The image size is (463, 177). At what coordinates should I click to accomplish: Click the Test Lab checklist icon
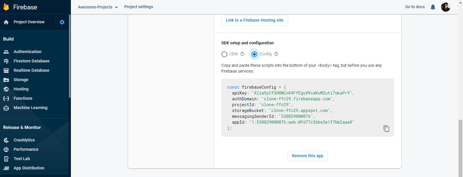pos(6,159)
